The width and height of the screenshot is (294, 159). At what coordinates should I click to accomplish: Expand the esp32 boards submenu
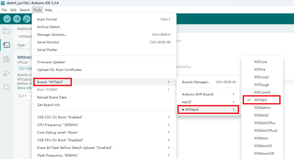[209, 102]
